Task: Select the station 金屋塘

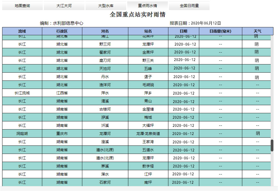Action: tap(148, 109)
